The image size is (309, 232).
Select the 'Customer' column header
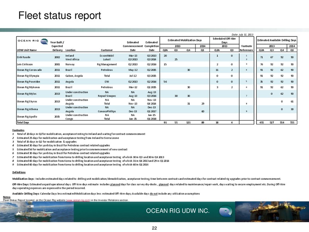(x=107, y=50)
